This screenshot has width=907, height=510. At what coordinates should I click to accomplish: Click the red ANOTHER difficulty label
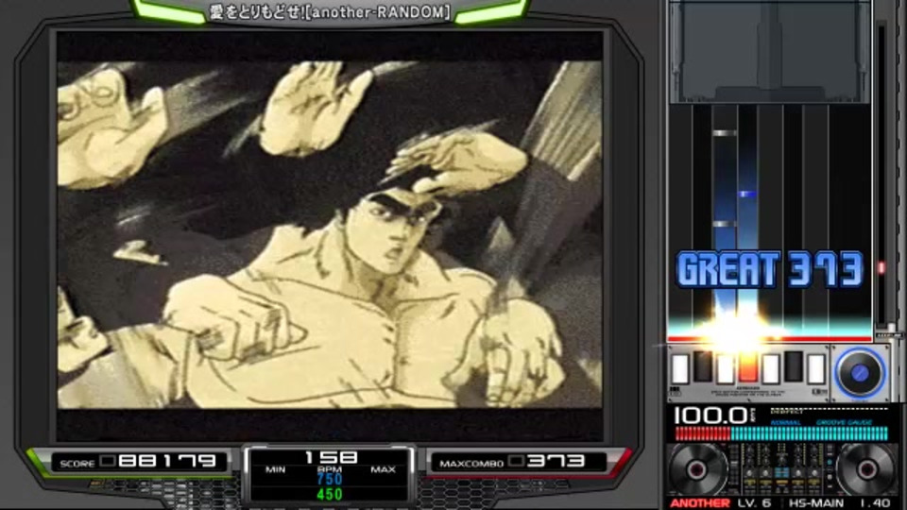(700, 503)
